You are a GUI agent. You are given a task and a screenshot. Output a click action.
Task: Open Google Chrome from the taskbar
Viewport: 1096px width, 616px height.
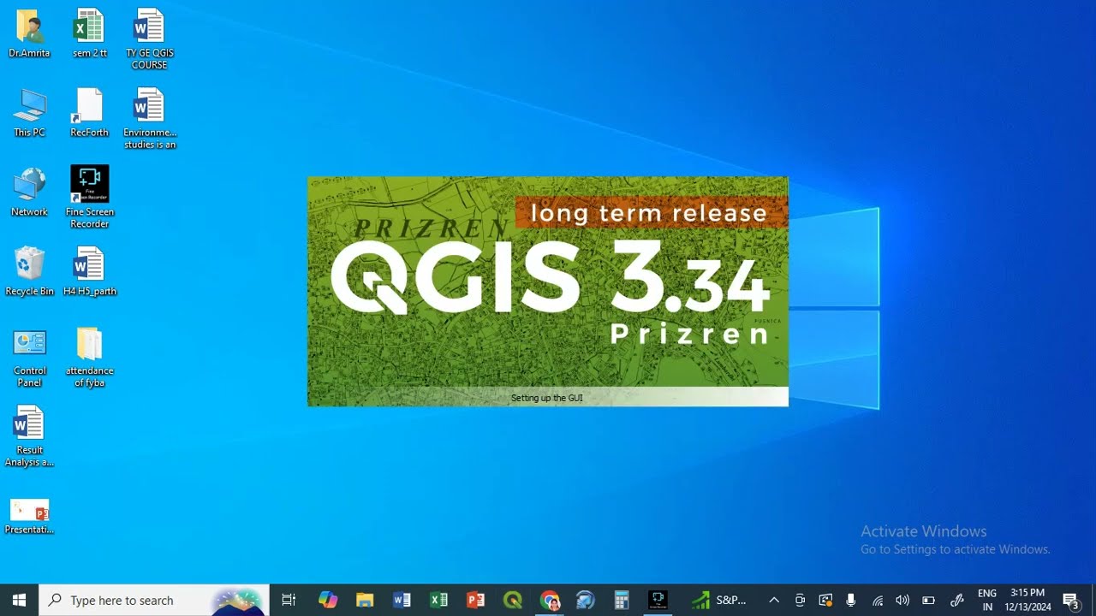pos(549,600)
